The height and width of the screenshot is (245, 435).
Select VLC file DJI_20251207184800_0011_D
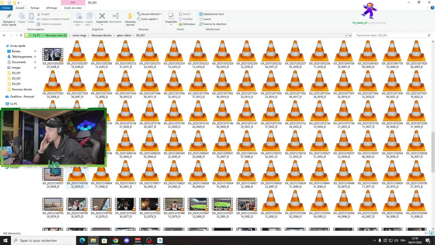150,84
